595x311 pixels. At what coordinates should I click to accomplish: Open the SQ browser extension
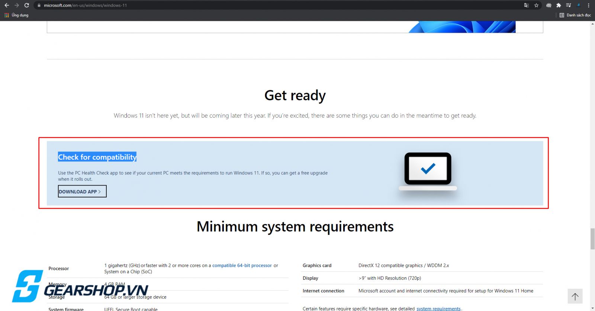click(549, 5)
